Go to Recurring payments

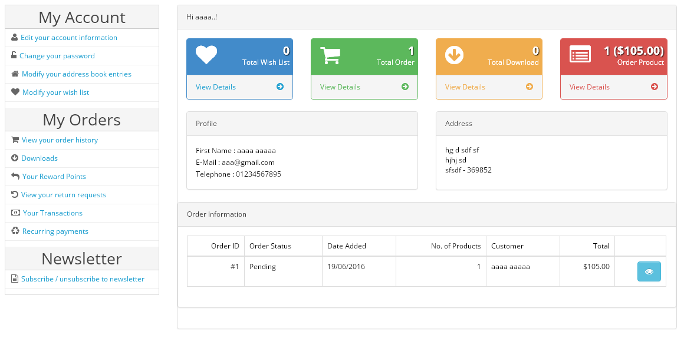55,231
